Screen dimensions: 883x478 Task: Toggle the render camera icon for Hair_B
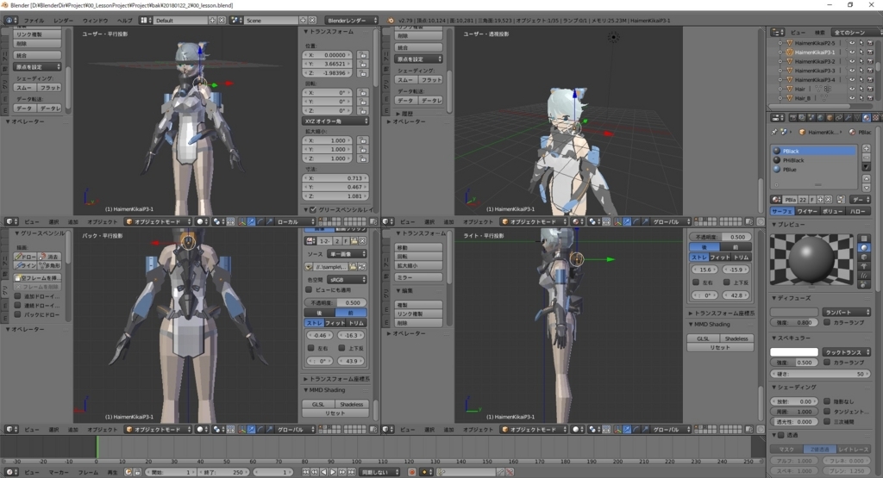[871, 98]
